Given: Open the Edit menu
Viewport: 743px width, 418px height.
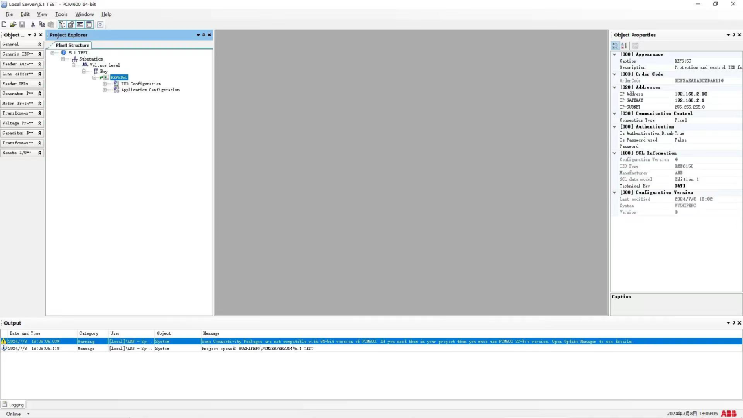Looking at the screenshot, I should click(x=25, y=14).
